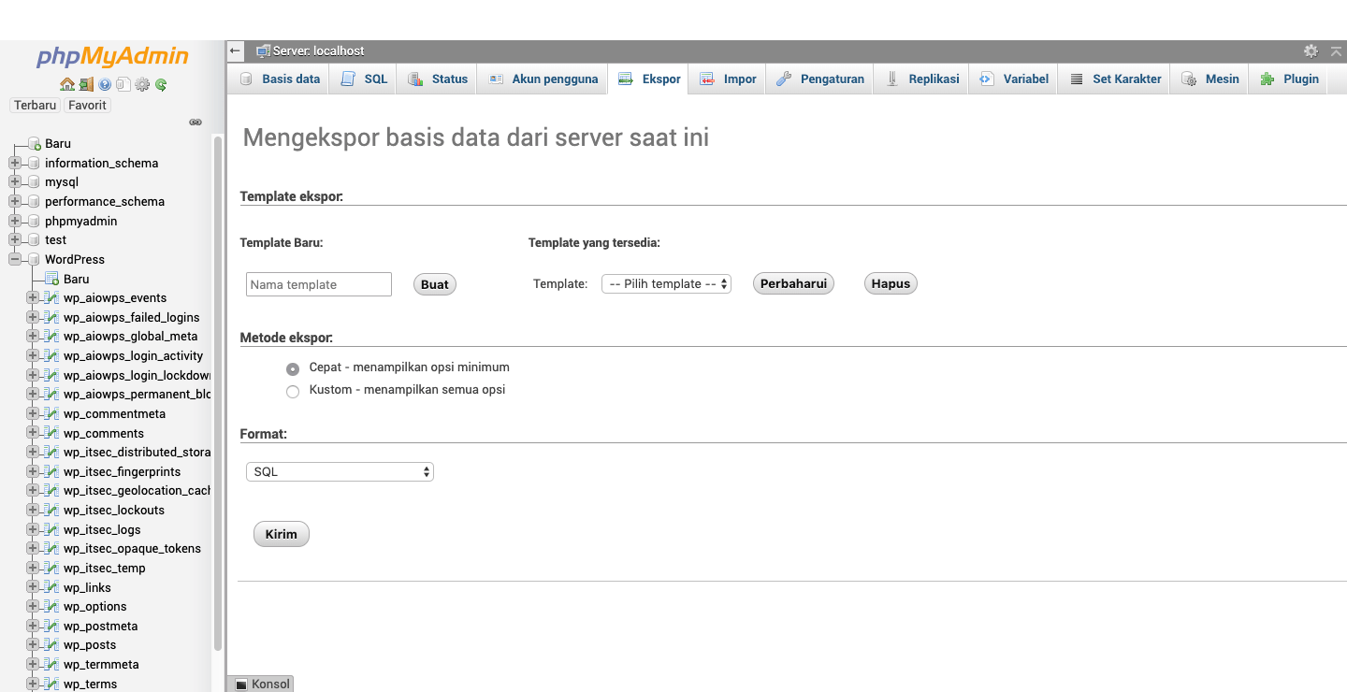Expand the wp_itsec_lockouts table node
The width and height of the screenshot is (1347, 692).
(34, 510)
